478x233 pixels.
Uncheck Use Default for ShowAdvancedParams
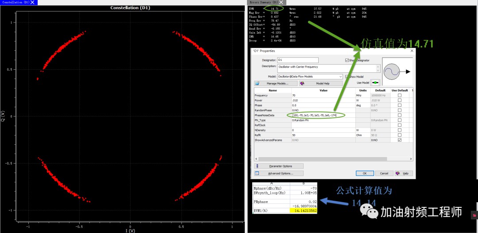(x=400, y=140)
